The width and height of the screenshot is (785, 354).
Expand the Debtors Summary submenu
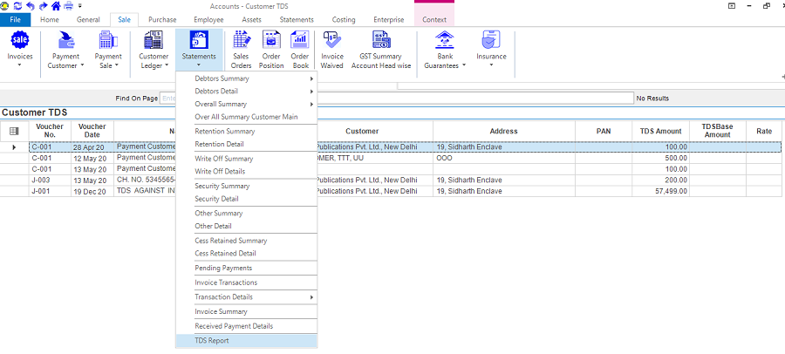click(253, 78)
